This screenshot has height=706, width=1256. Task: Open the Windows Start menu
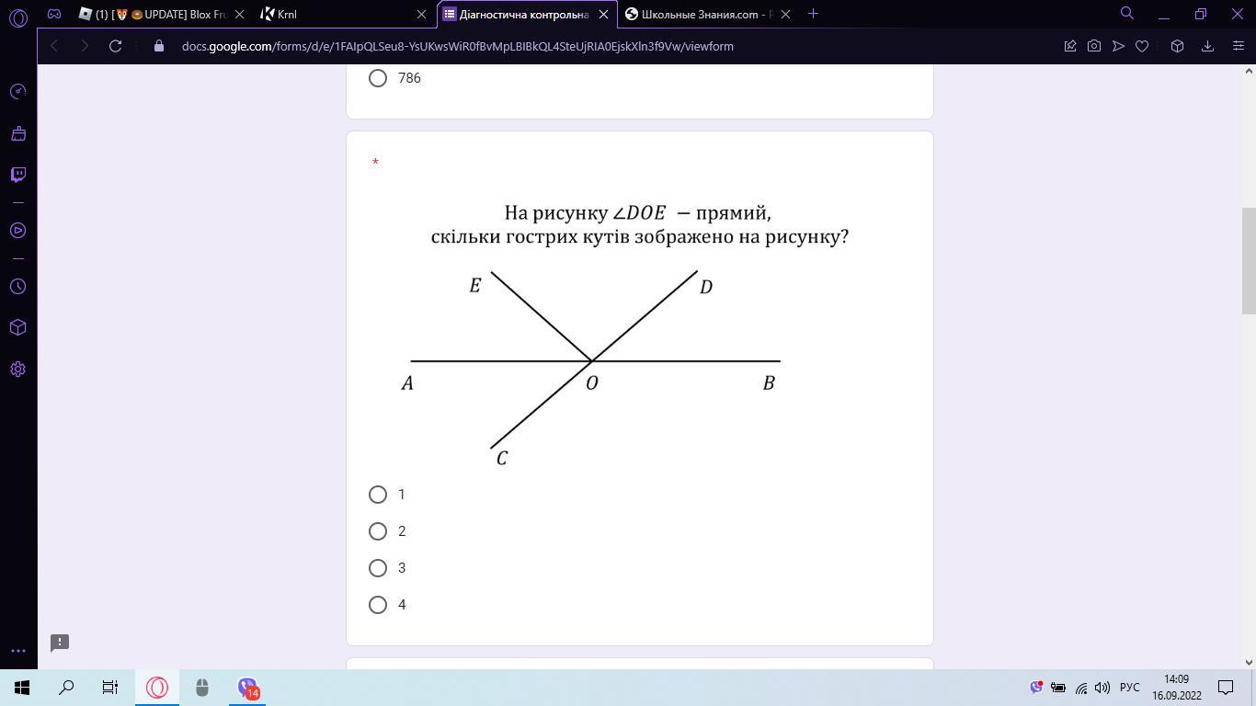tap(22, 688)
